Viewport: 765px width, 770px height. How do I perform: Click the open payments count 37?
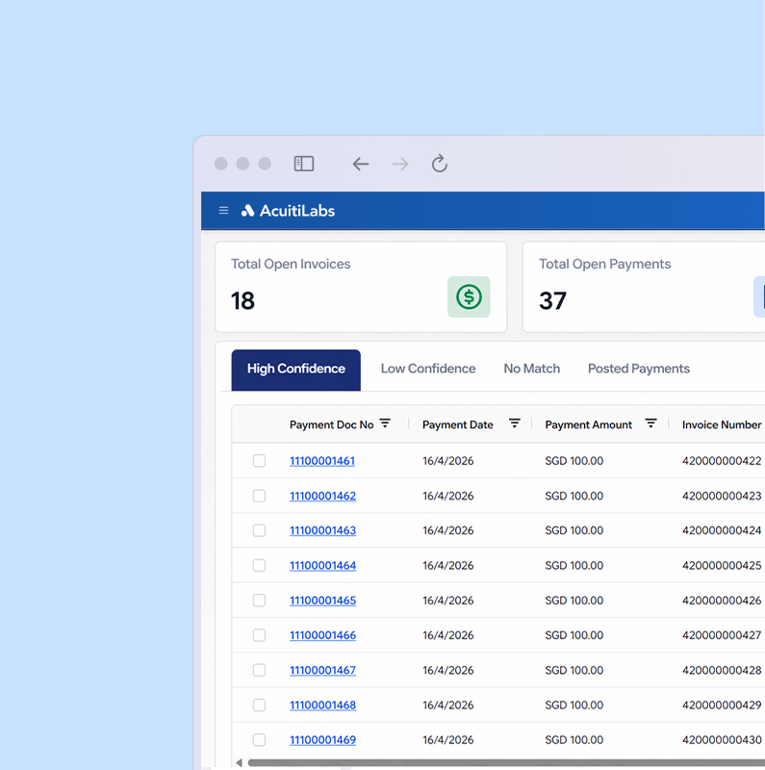click(552, 300)
